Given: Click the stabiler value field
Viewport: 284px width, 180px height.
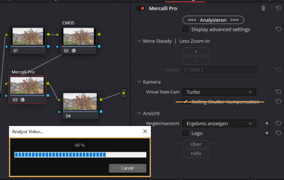Looking at the screenshot, I should click(219, 70).
